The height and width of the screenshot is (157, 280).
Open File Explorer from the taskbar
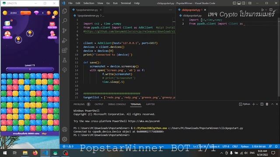point(25,153)
